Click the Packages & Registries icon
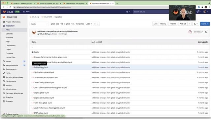This screenshot has width=211, height=119. (4, 93)
